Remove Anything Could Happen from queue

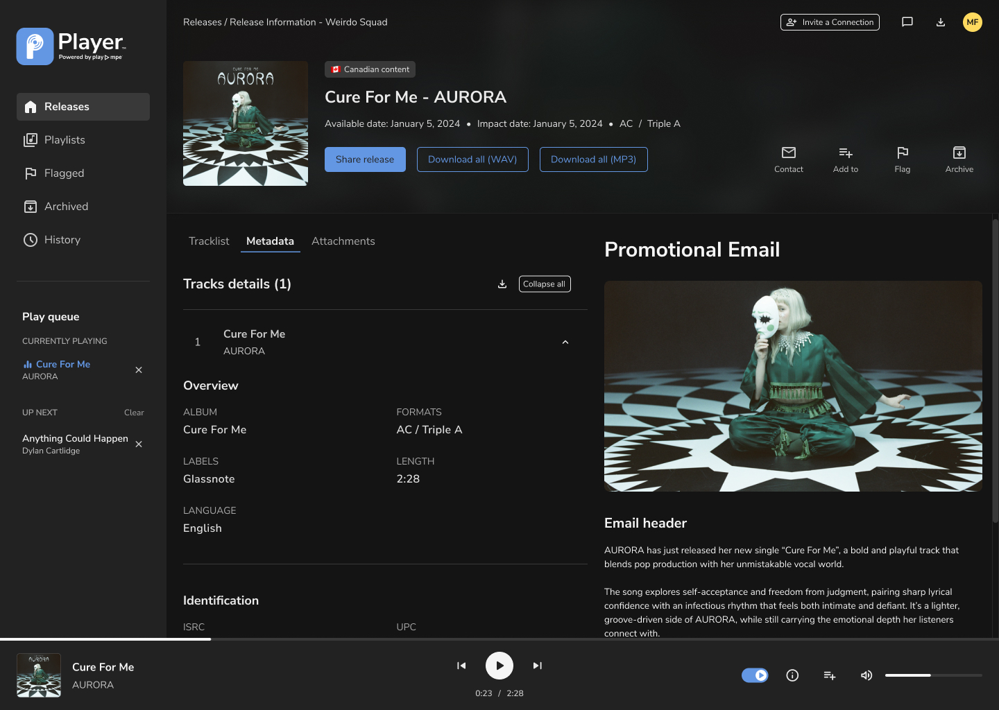coord(139,444)
